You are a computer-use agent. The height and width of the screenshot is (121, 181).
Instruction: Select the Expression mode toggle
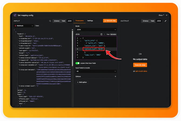(113, 34)
